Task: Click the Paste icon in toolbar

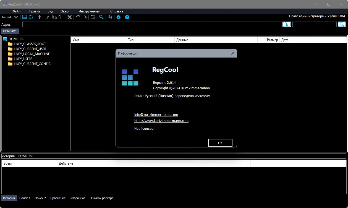Action: pyautogui.click(x=61, y=17)
